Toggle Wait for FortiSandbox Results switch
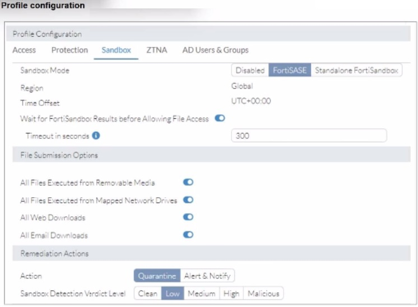418x307 pixels. (x=220, y=118)
